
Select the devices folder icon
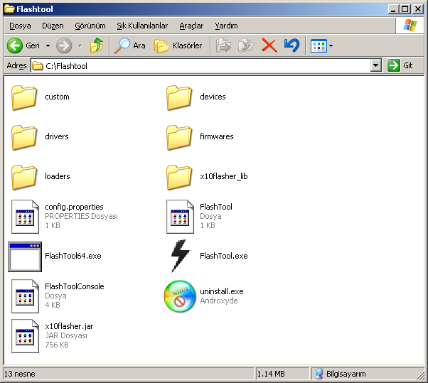pos(179,97)
